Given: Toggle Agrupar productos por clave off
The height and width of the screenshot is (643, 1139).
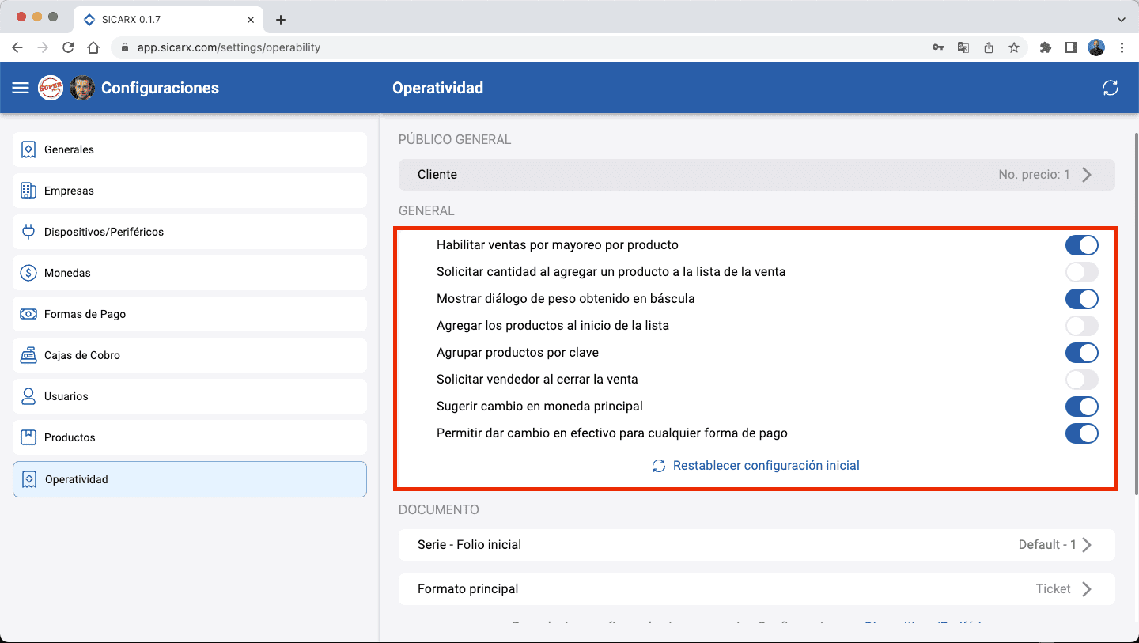Looking at the screenshot, I should 1081,353.
